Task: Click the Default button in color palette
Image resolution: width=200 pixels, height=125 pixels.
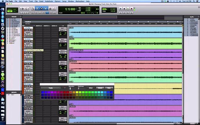Action: [x=100, y=88]
